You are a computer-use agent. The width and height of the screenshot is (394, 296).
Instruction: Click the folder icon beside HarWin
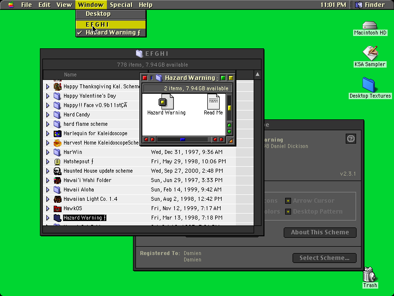click(x=57, y=152)
